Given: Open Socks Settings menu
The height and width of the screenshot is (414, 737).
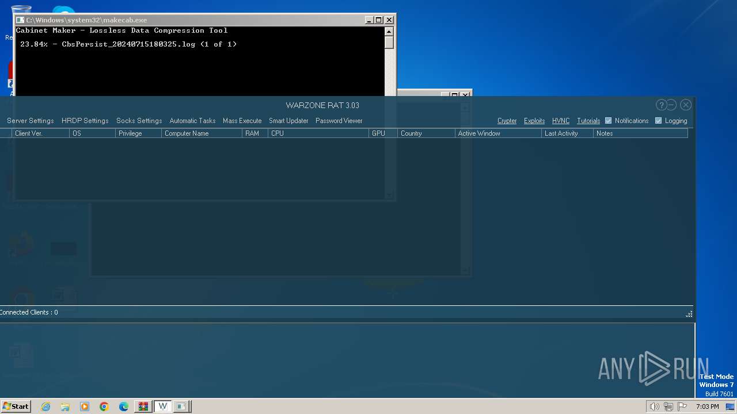Looking at the screenshot, I should coord(139,121).
